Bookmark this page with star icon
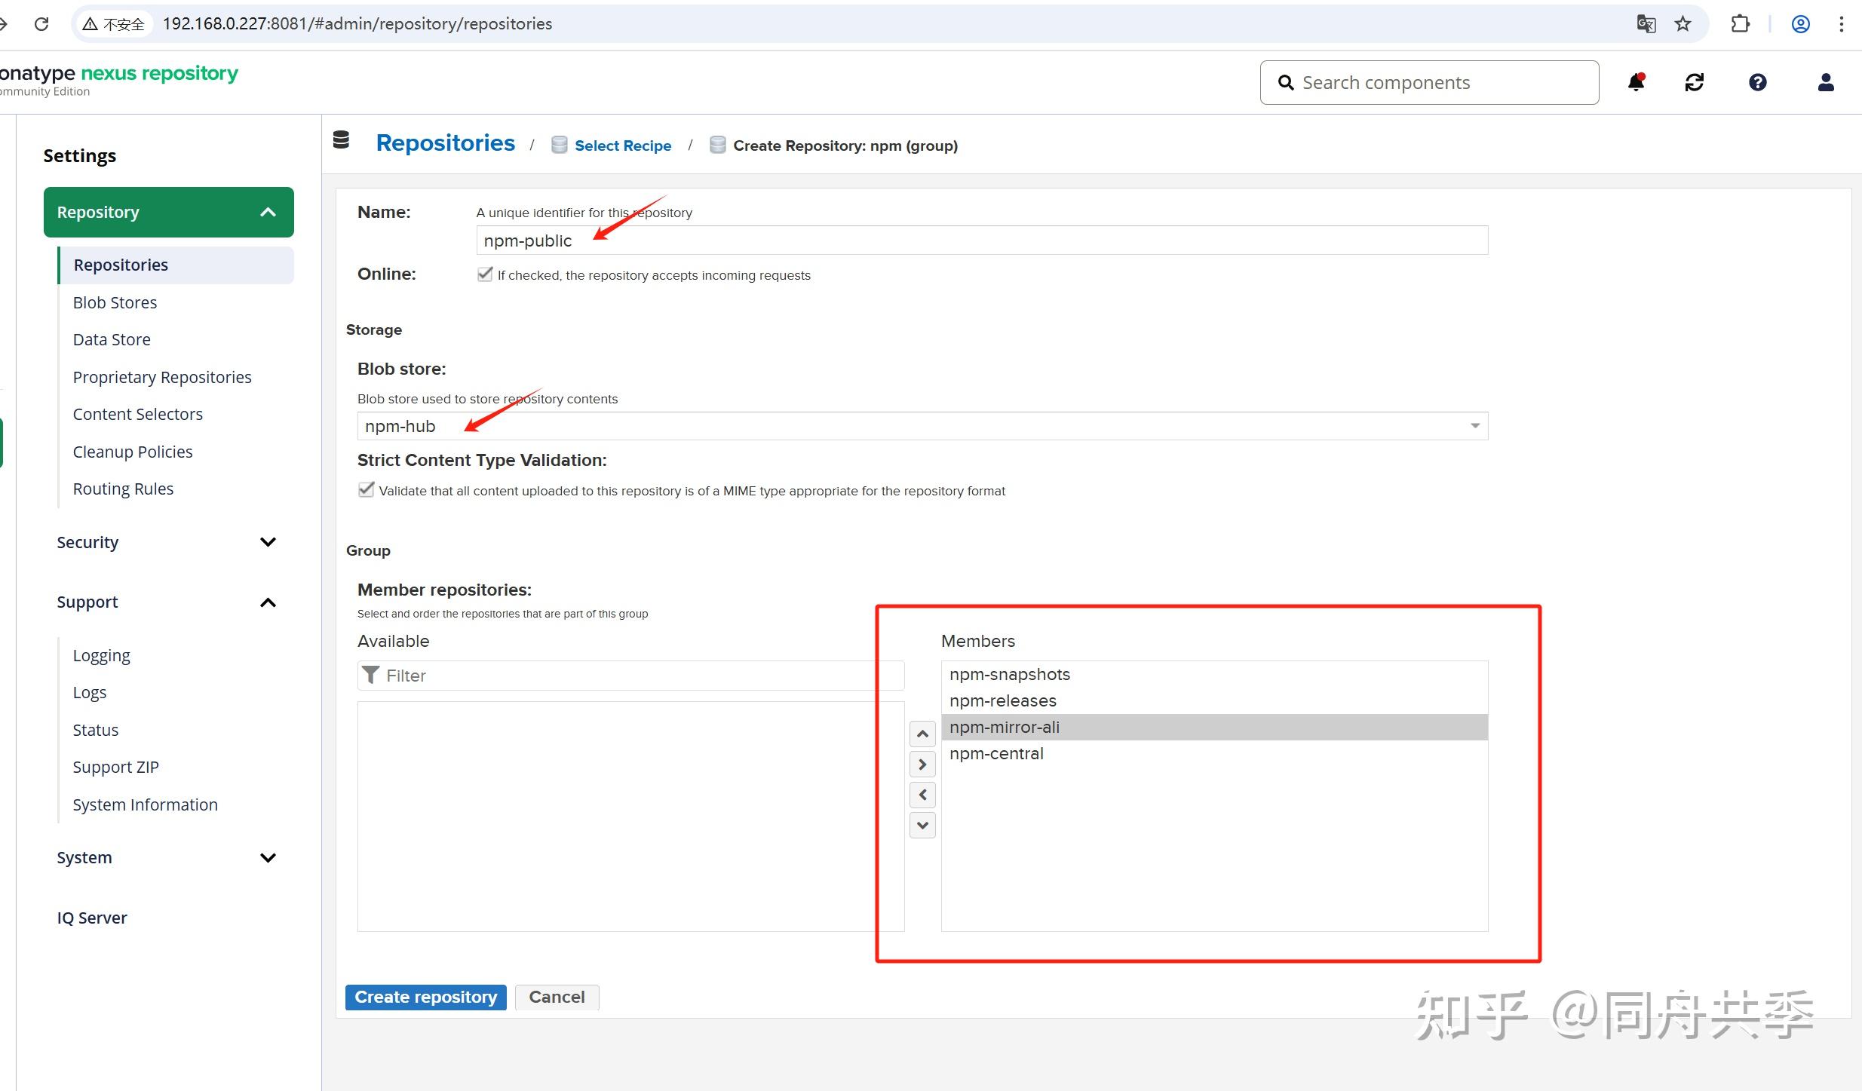Viewport: 1862px width, 1091px height. tap(1683, 24)
